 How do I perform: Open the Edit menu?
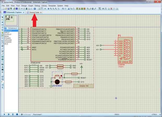coord(8,6)
